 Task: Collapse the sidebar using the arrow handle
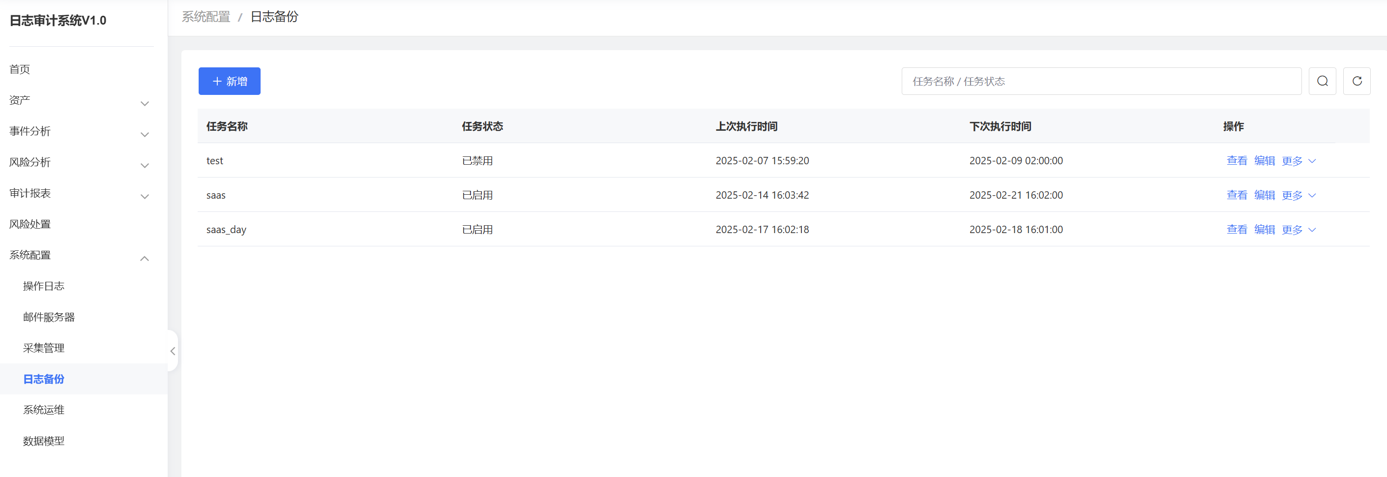tap(173, 351)
